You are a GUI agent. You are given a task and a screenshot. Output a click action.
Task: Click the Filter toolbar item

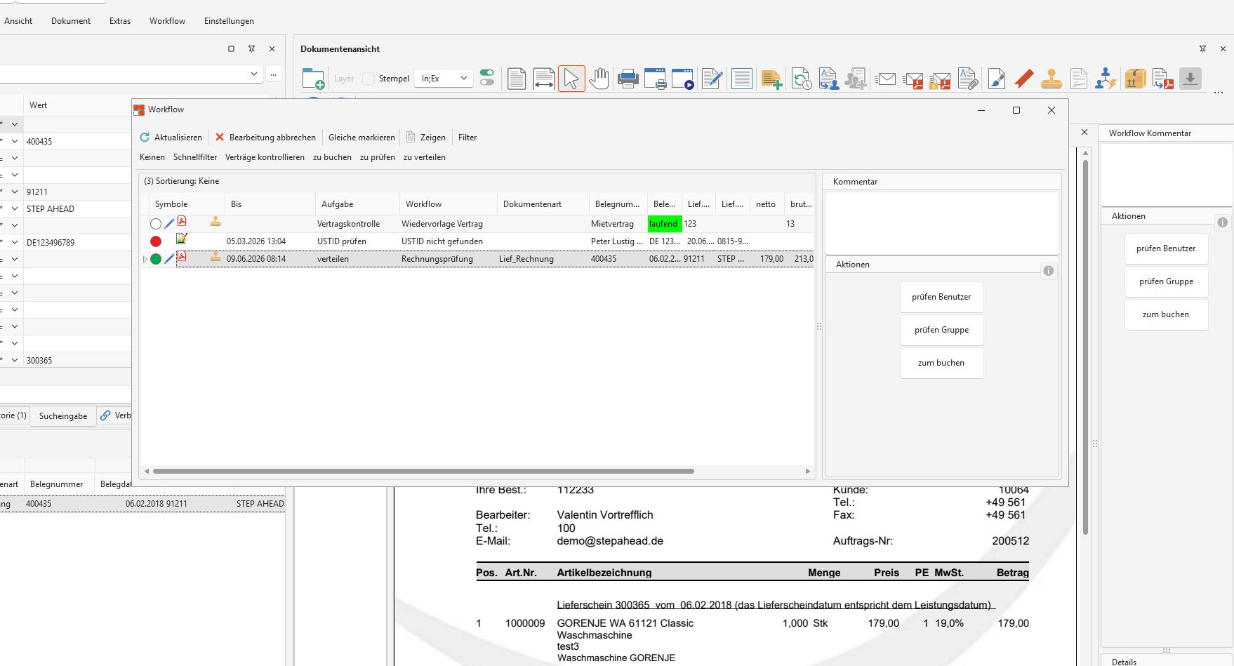[467, 138]
